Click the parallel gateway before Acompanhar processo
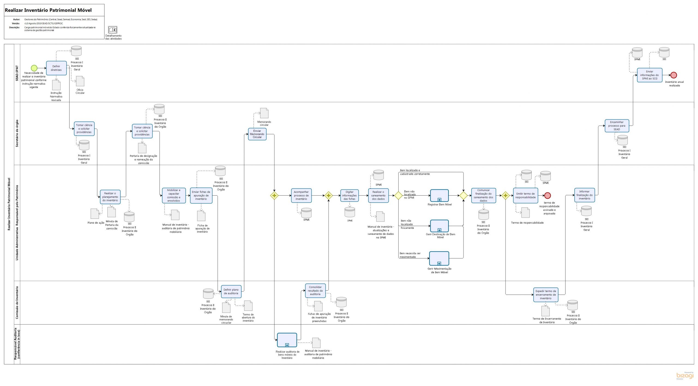Image resolution: width=698 pixels, height=386 pixels. 274,196
